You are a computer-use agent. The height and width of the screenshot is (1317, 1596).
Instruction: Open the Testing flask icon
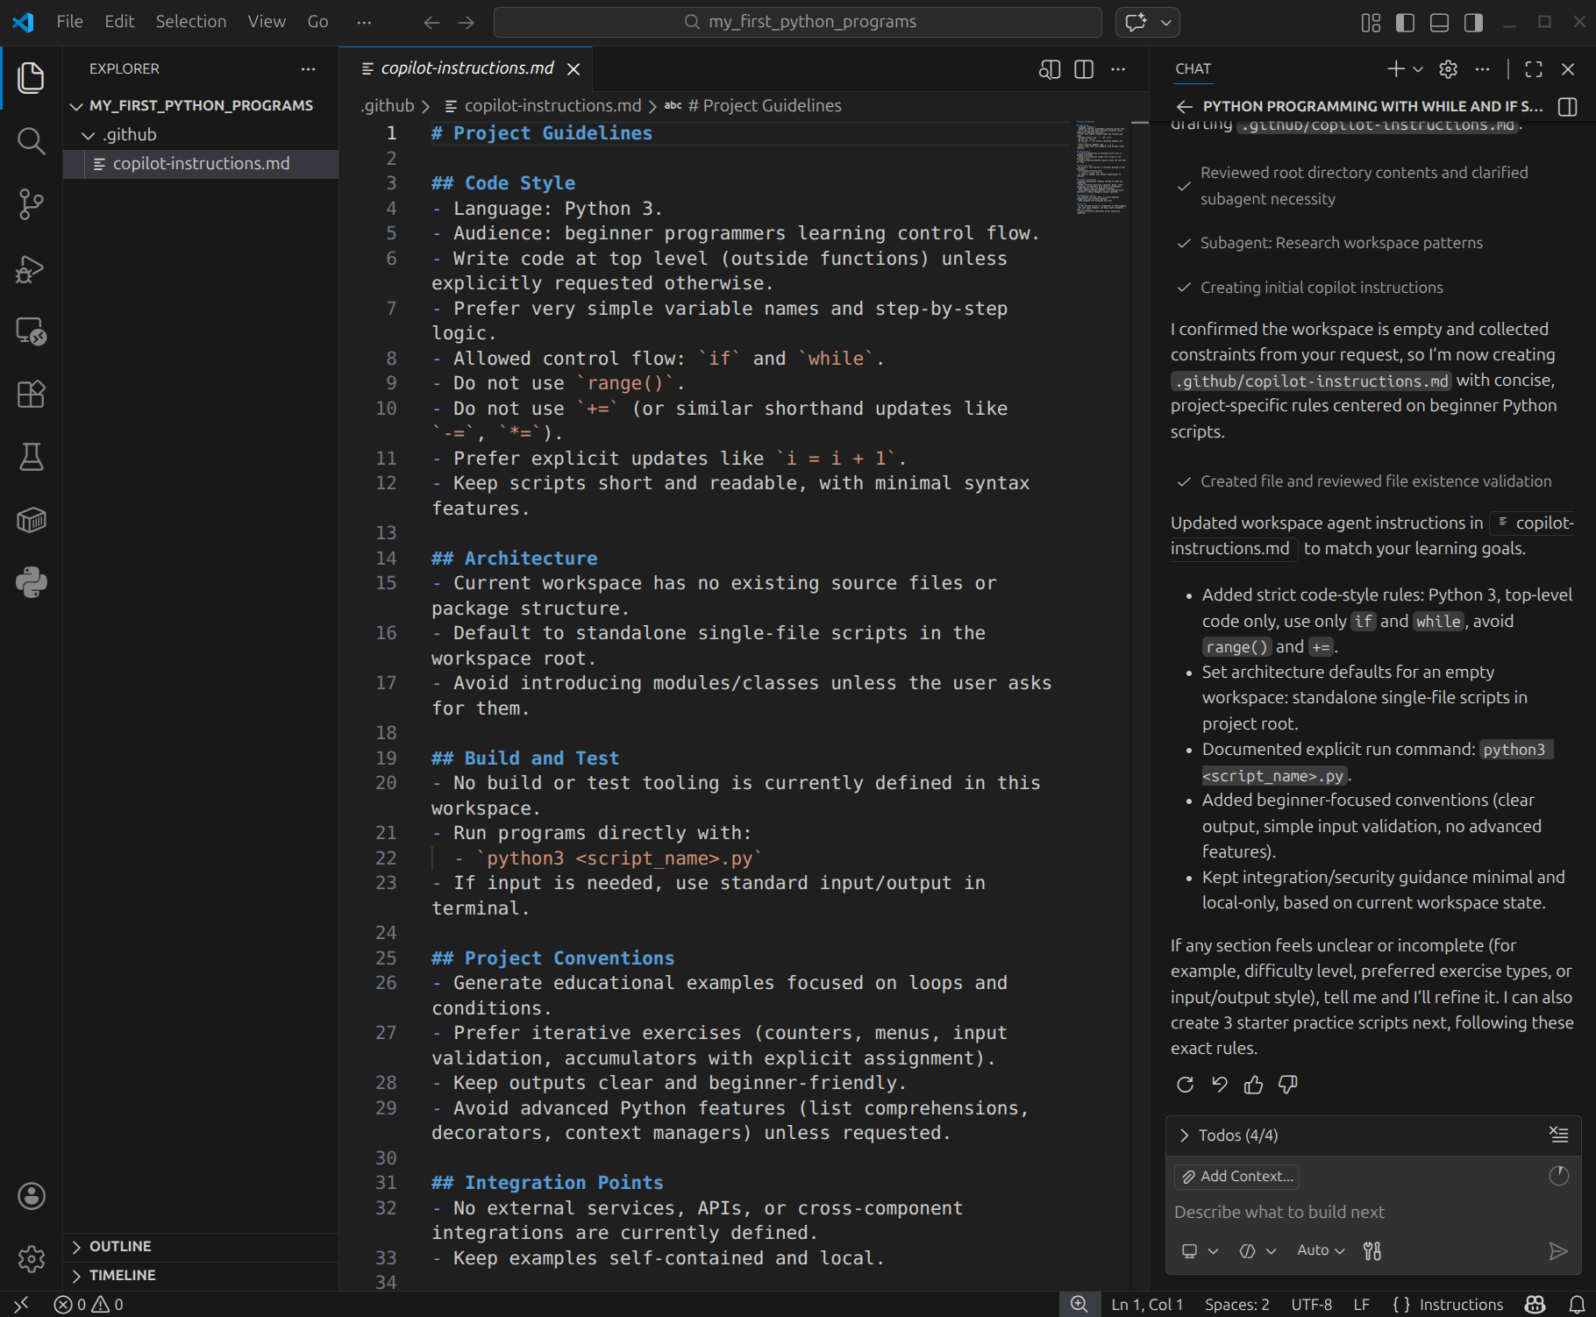click(31, 457)
